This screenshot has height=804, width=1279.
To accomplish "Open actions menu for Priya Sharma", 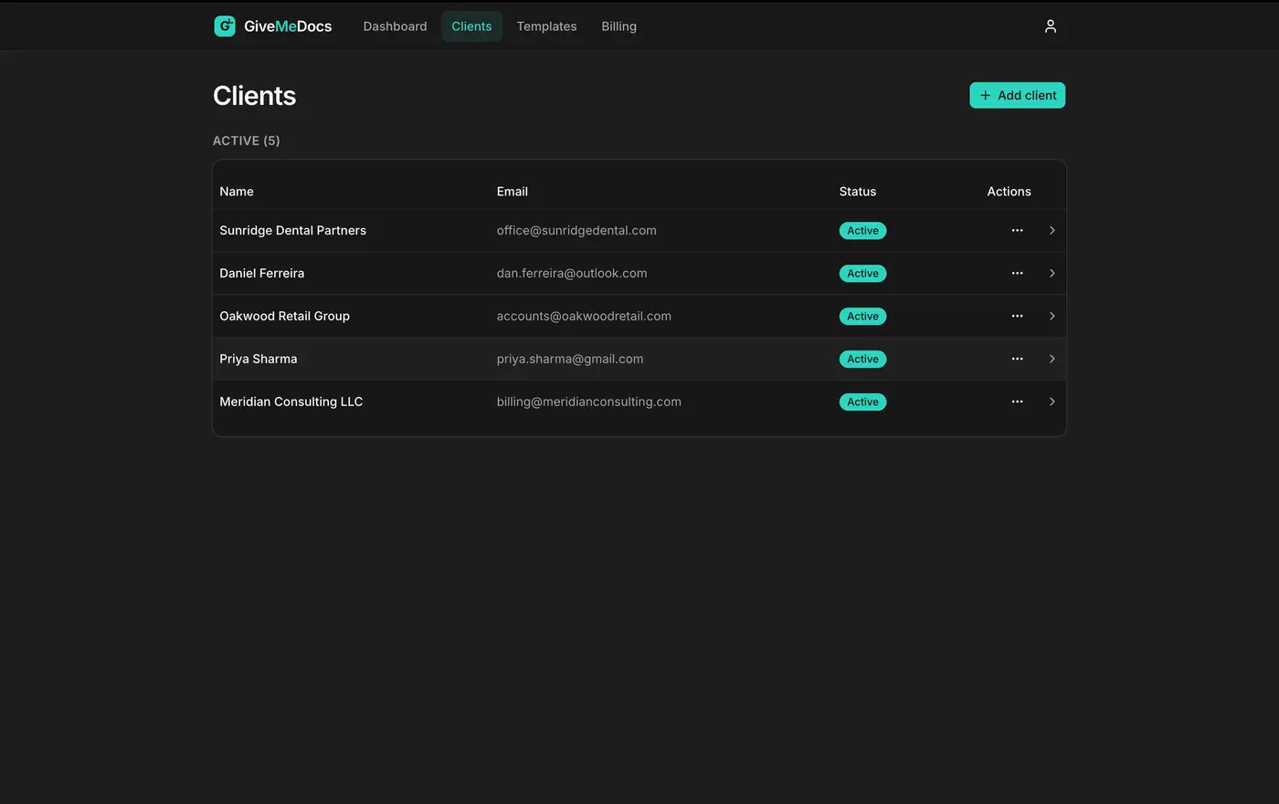I will click(1017, 360).
